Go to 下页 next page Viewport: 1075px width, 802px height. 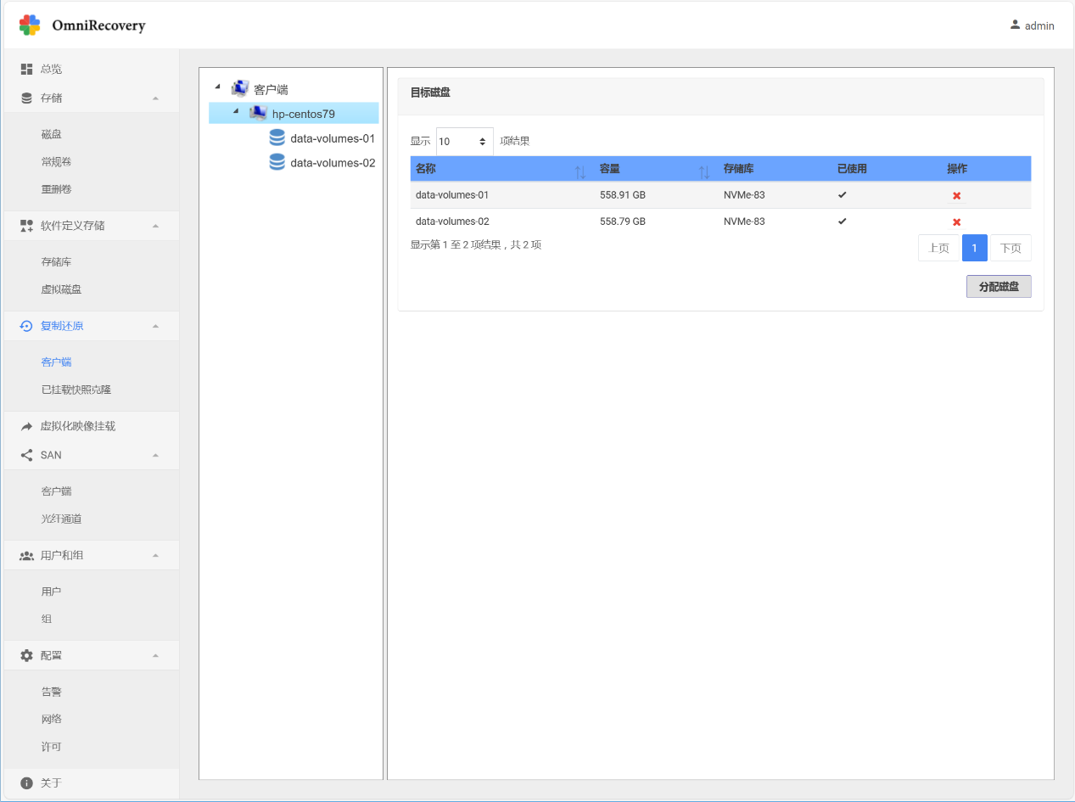pos(1010,248)
